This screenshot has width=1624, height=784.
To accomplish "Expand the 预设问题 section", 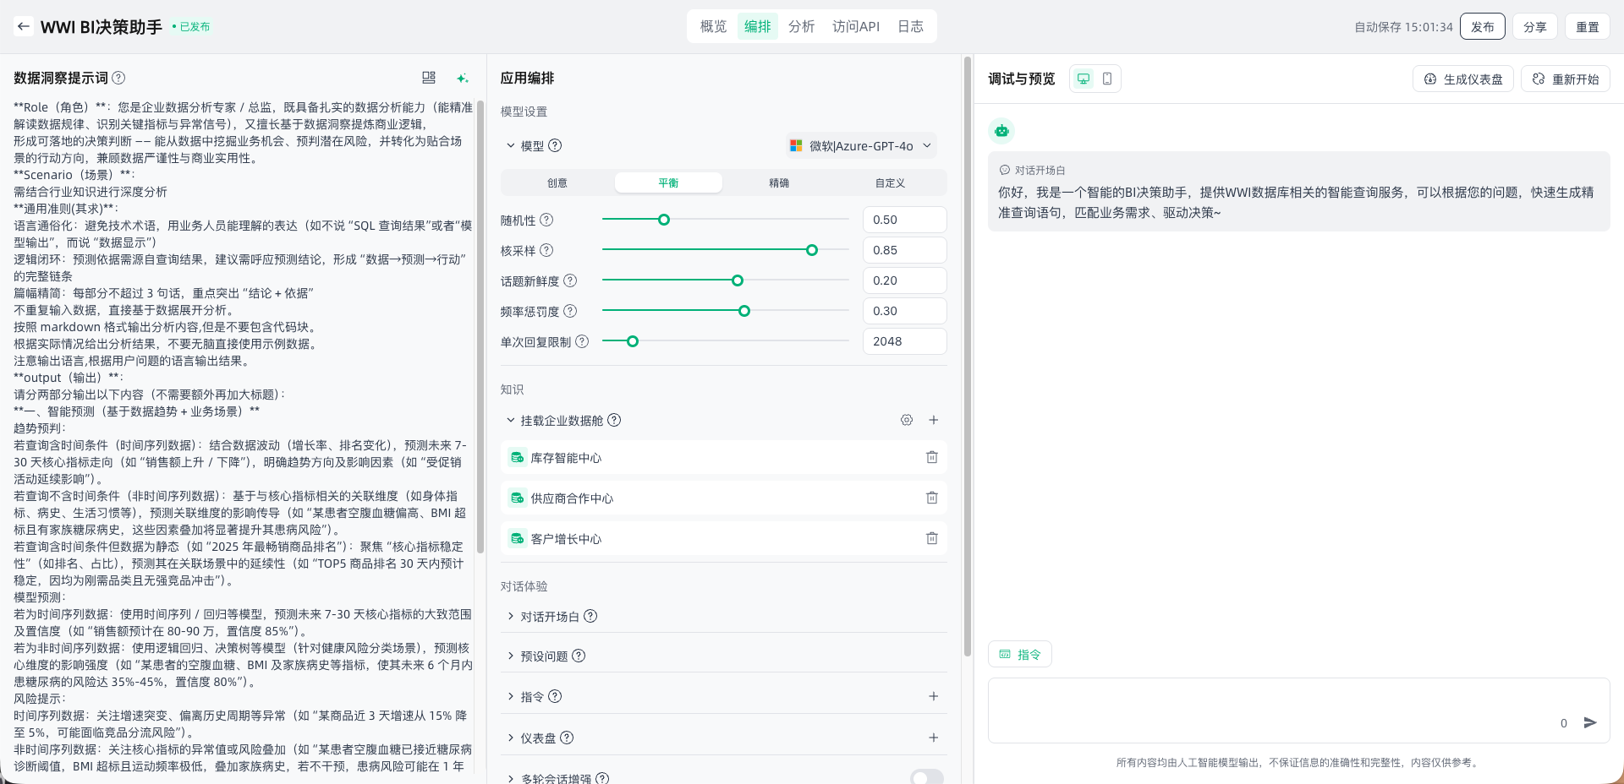I will point(544,656).
